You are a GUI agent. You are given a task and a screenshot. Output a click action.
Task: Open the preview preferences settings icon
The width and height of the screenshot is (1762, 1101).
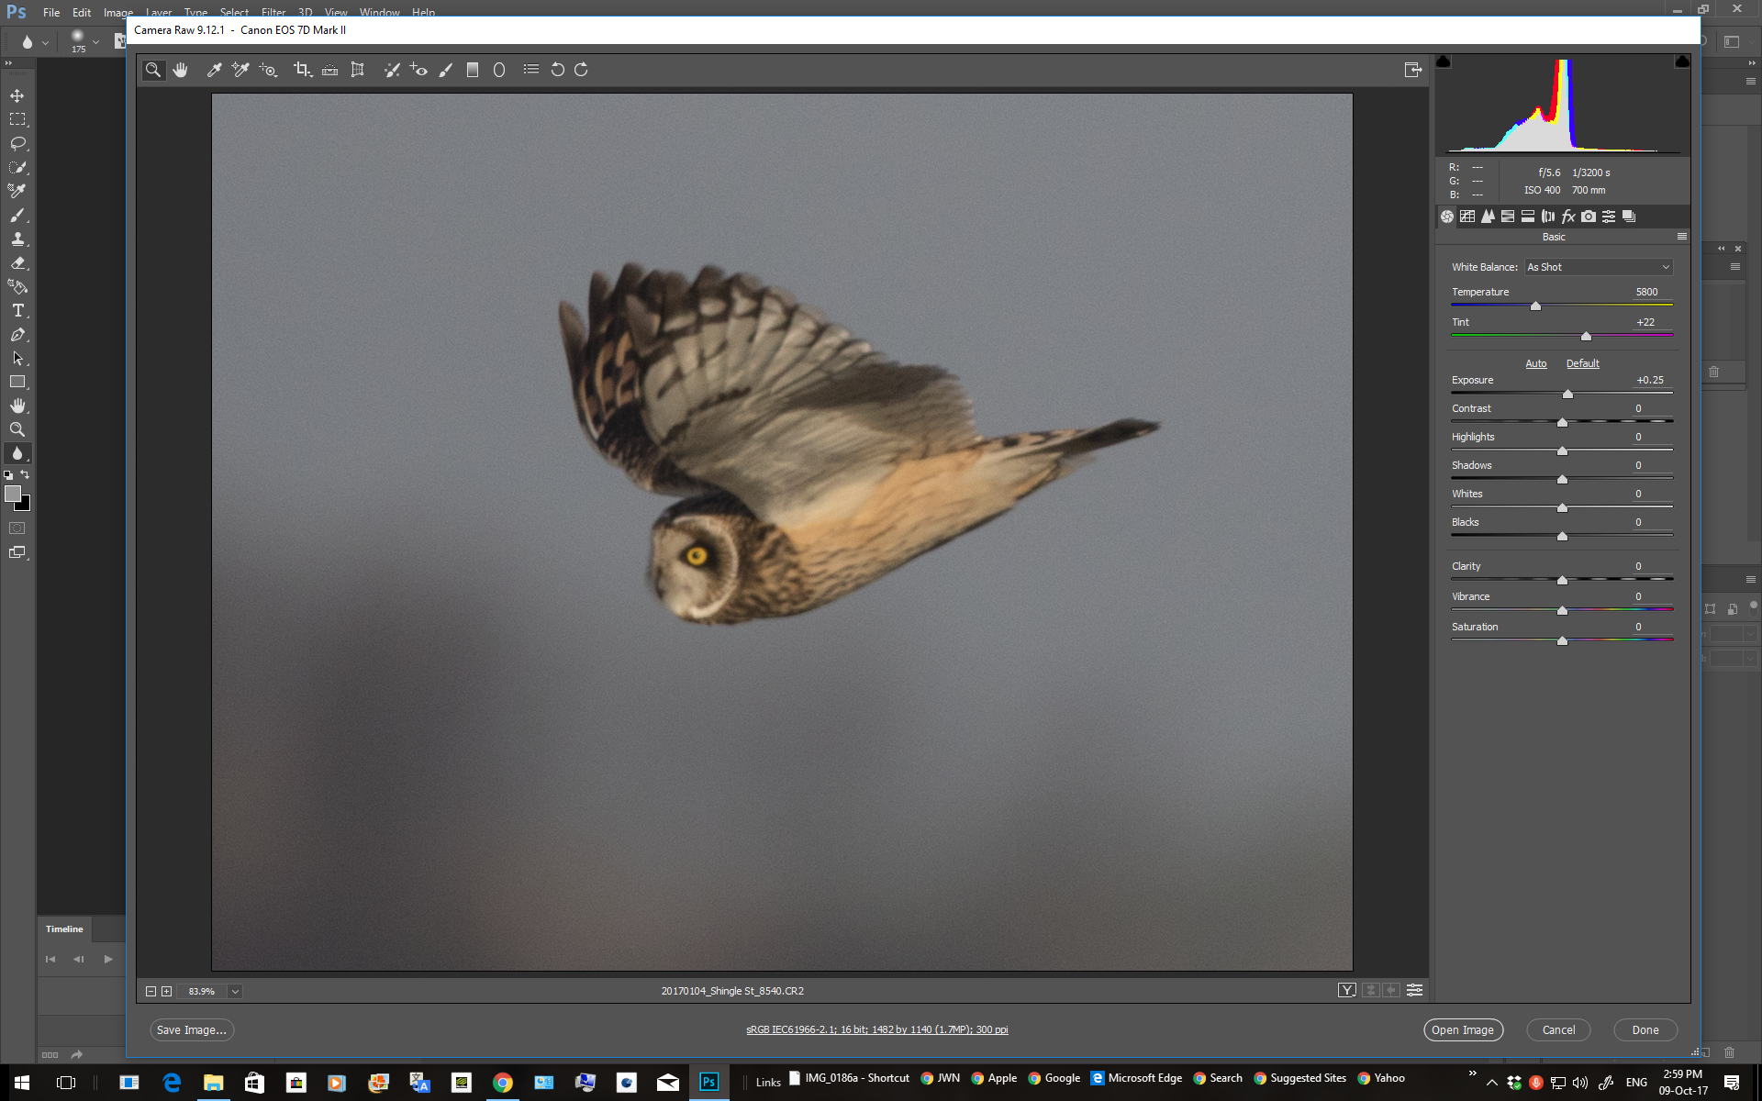click(x=1414, y=990)
